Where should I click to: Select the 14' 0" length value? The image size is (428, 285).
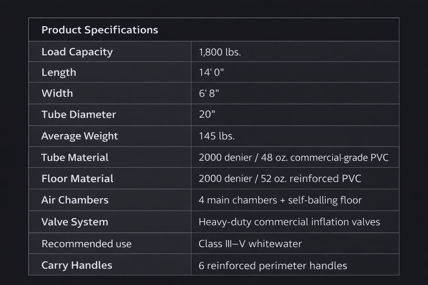[x=211, y=72]
